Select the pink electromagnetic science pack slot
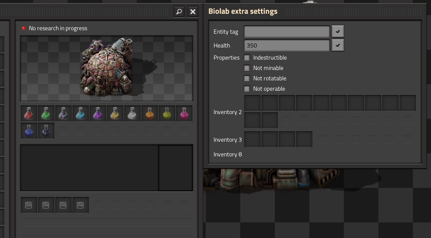The image size is (431, 238). tap(184, 114)
